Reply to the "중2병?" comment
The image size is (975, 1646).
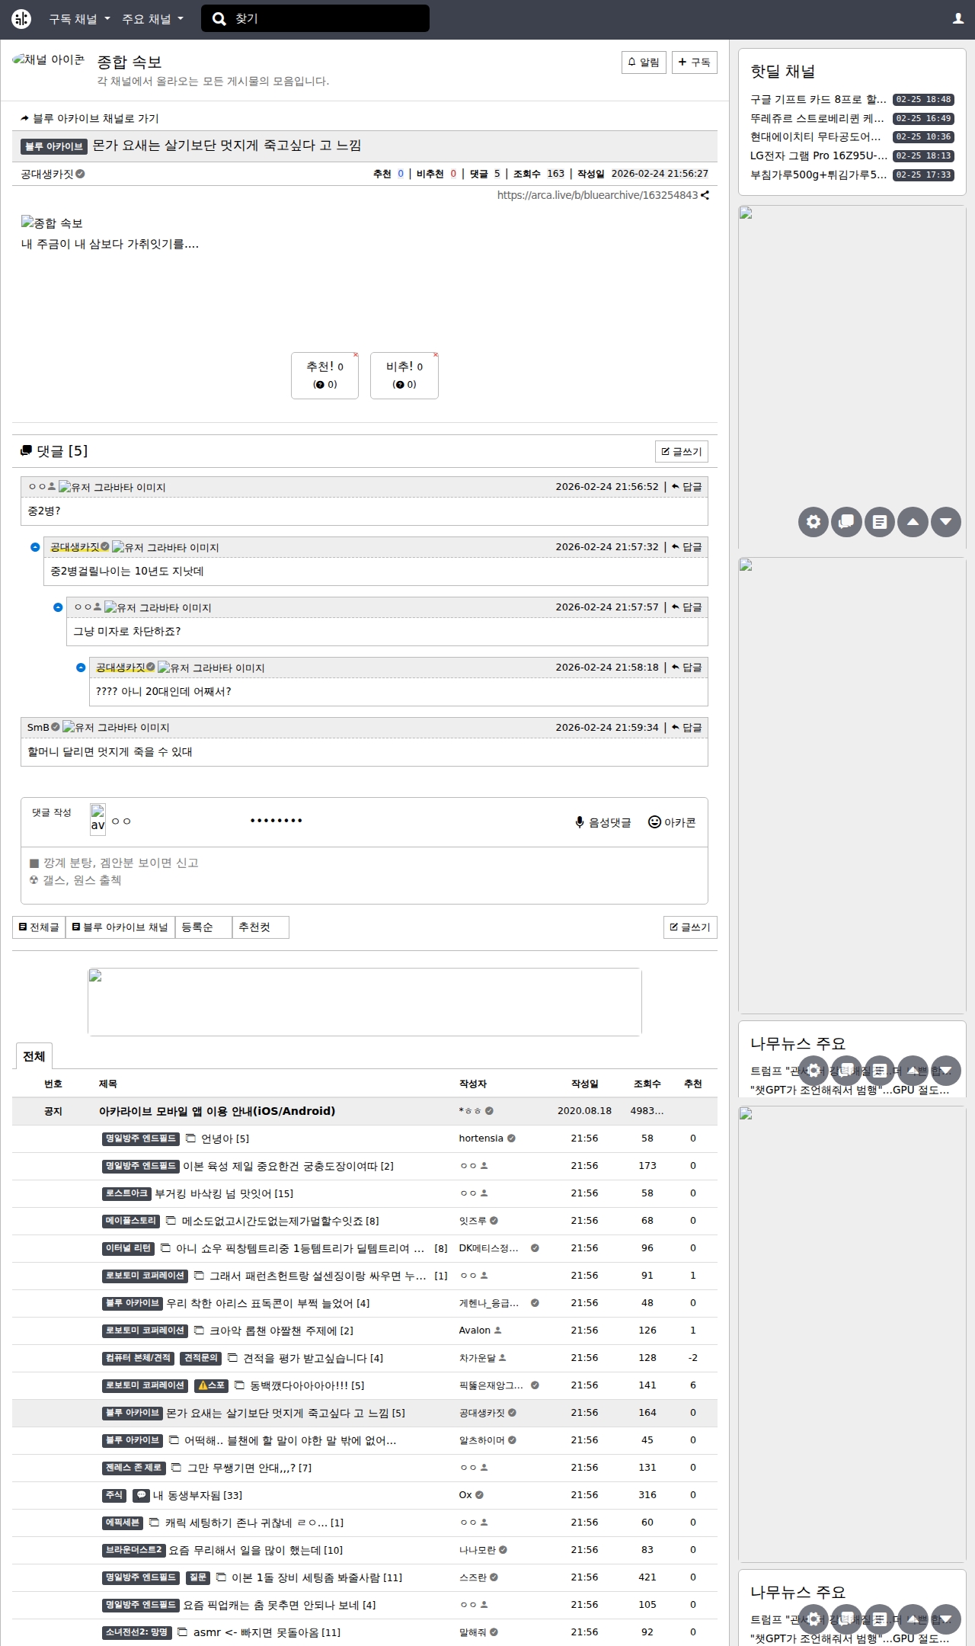click(x=687, y=487)
